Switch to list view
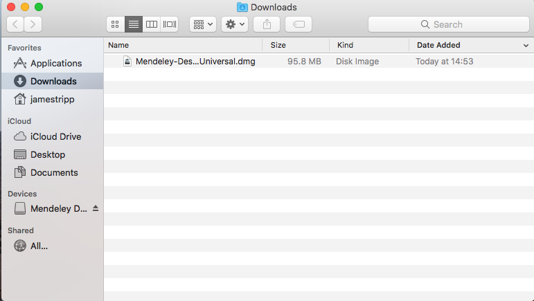 134,24
